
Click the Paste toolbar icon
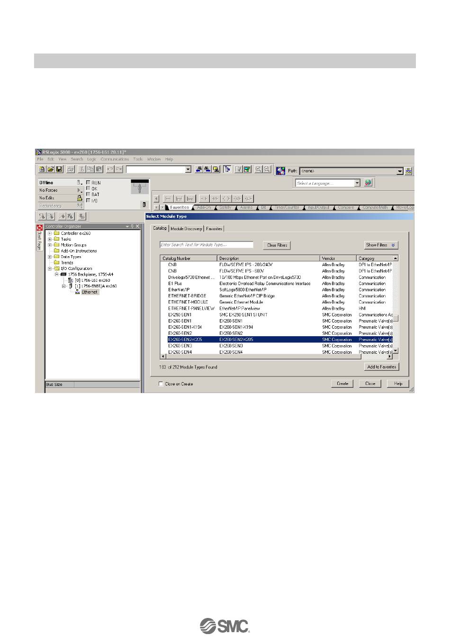pos(99,169)
